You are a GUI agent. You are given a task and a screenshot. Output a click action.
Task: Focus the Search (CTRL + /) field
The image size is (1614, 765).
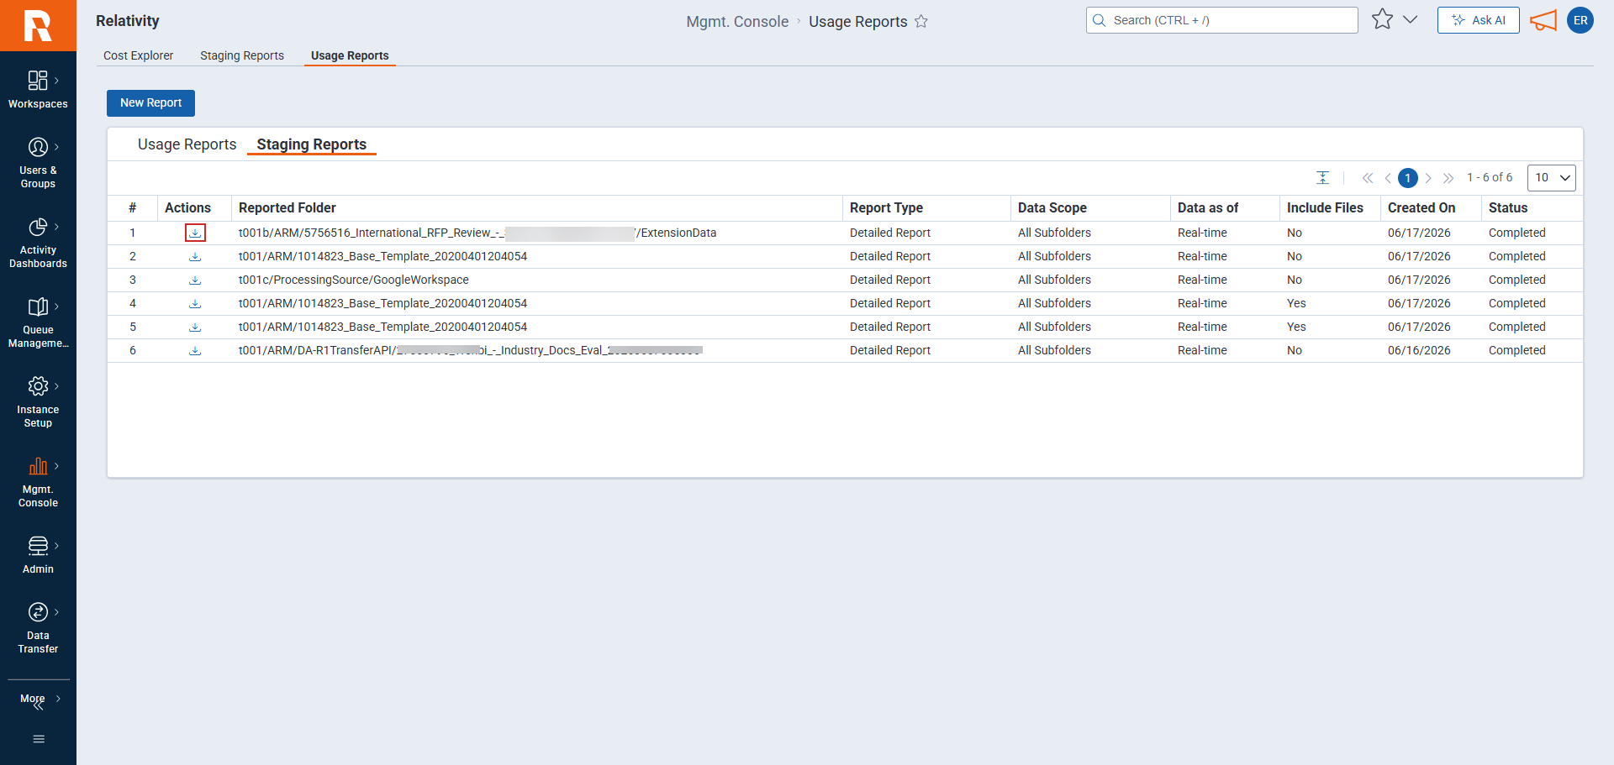[1221, 20]
